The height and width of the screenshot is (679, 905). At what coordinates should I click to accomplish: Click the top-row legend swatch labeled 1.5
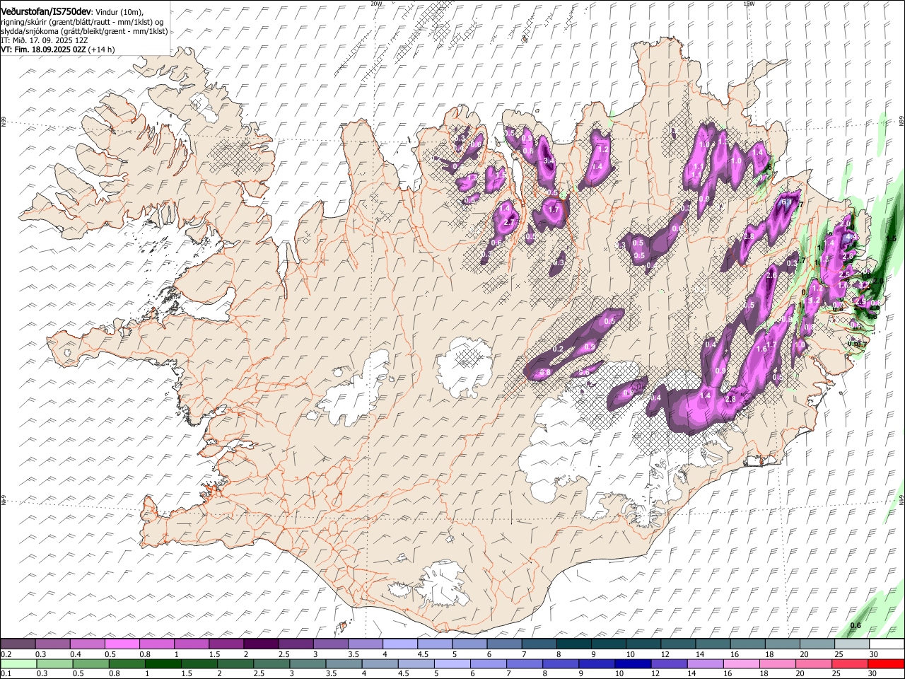pos(226,644)
